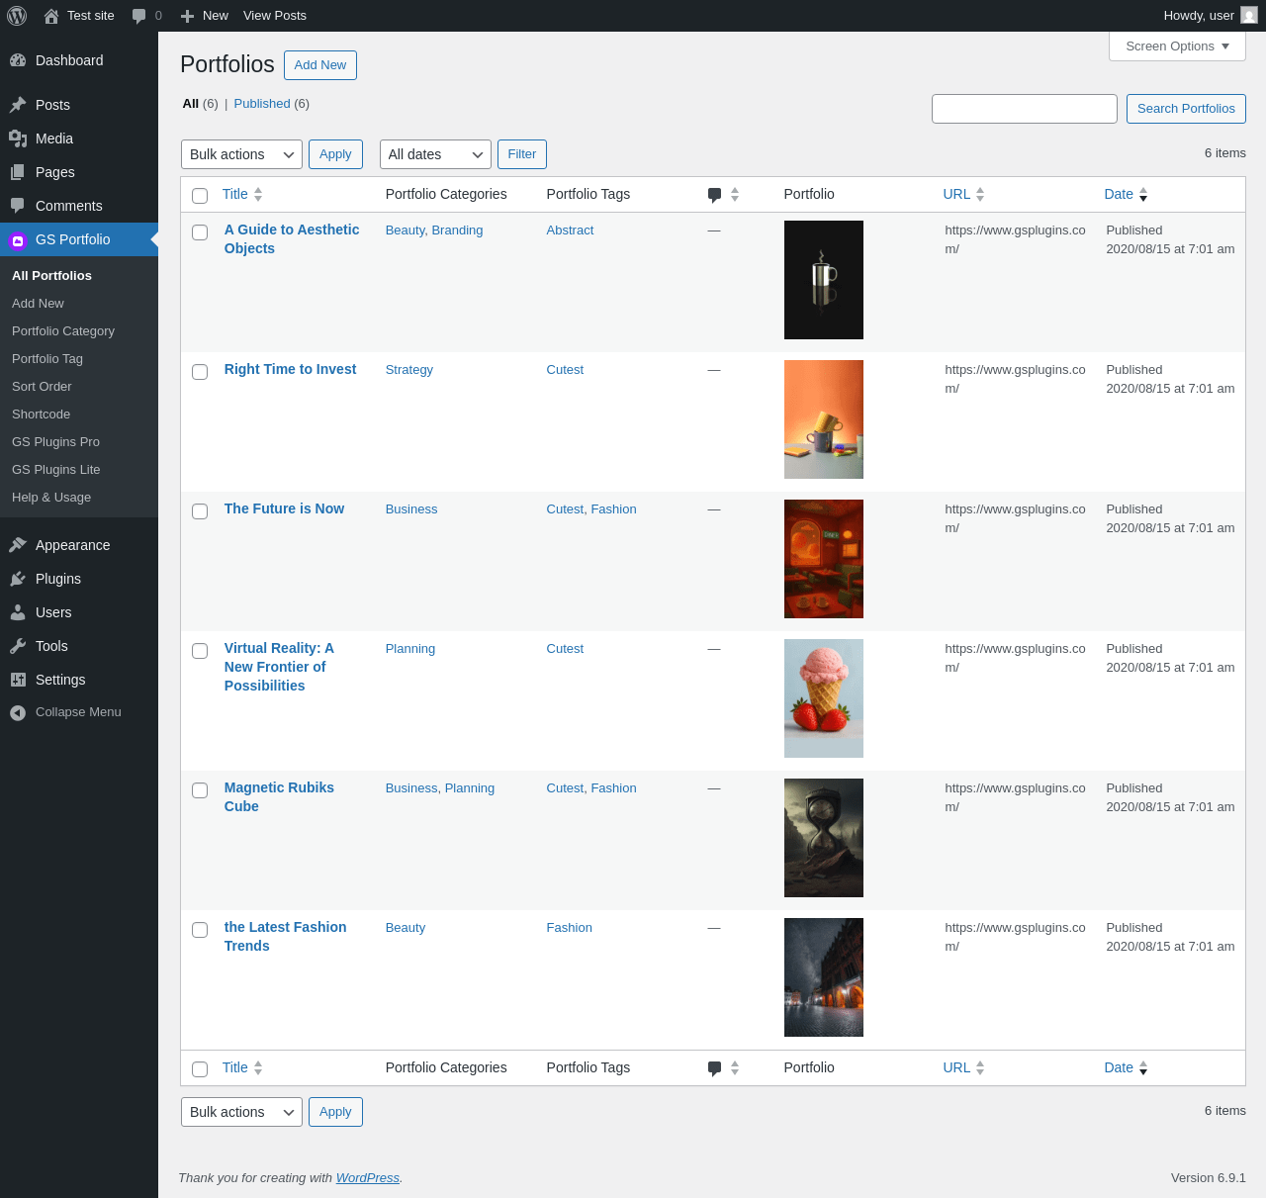This screenshot has width=1266, height=1198.
Task: Check the Latest Fashion Trends row
Action: 200,930
